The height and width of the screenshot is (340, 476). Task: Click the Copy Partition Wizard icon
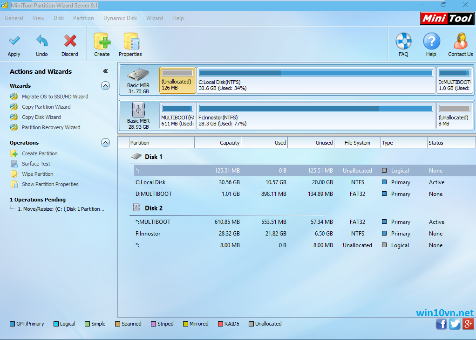pos(14,107)
